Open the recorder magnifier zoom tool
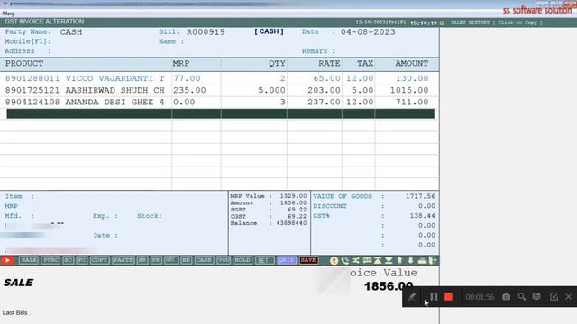Screen dimensions: 577x324 pyautogui.click(x=522, y=297)
